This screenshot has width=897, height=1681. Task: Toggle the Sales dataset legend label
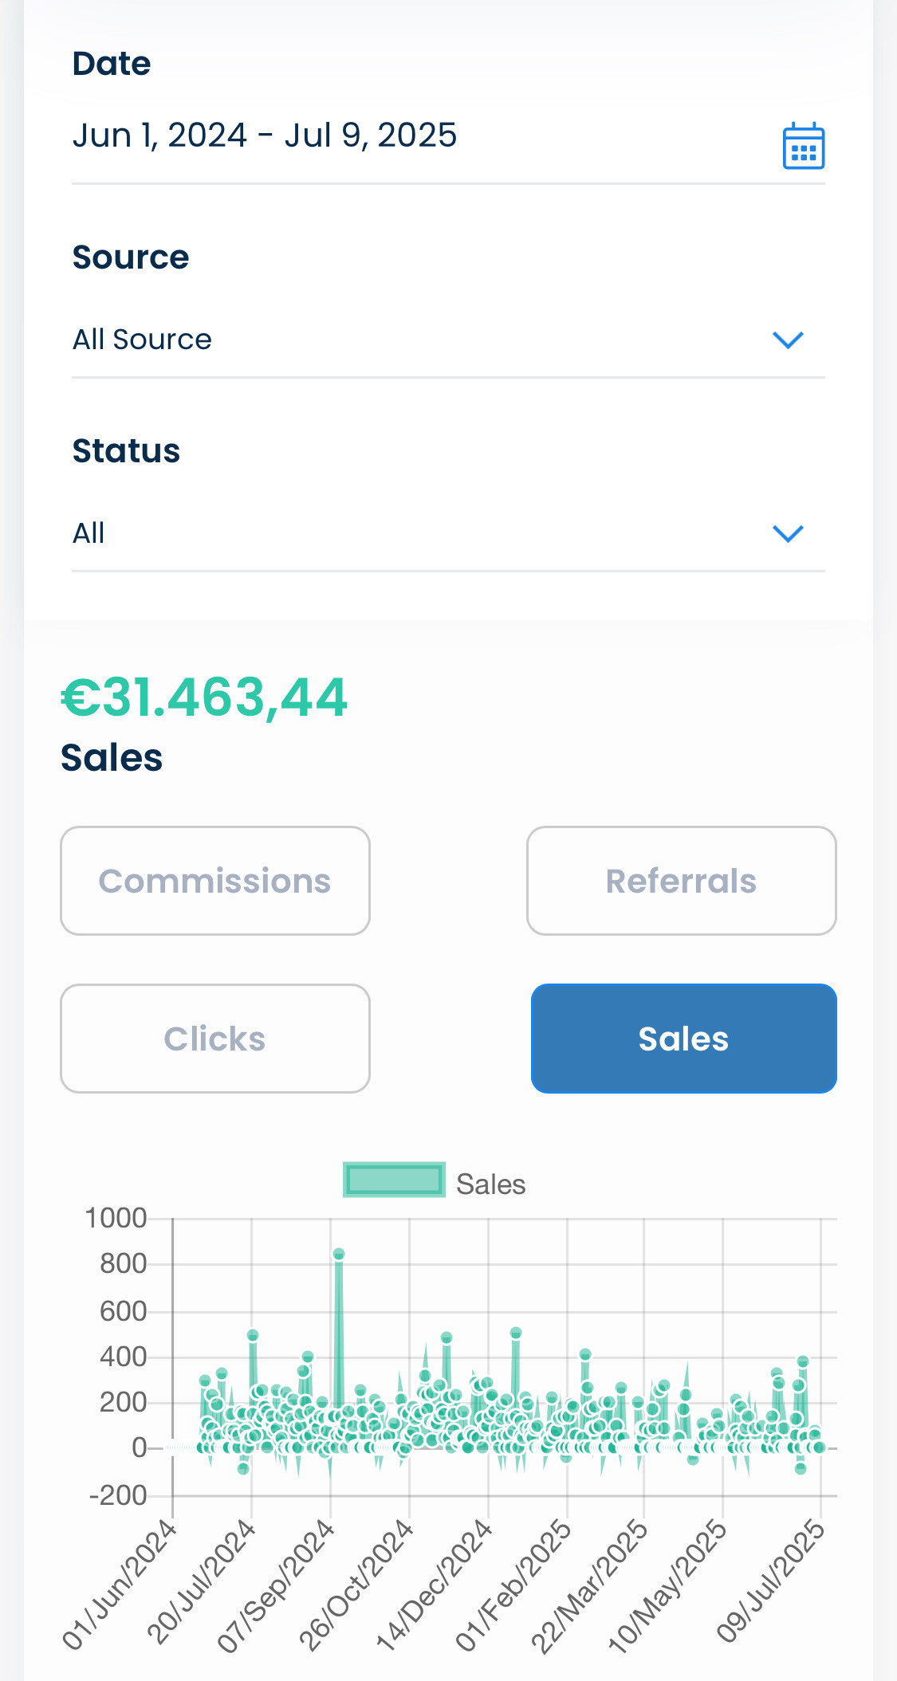coord(490,1184)
